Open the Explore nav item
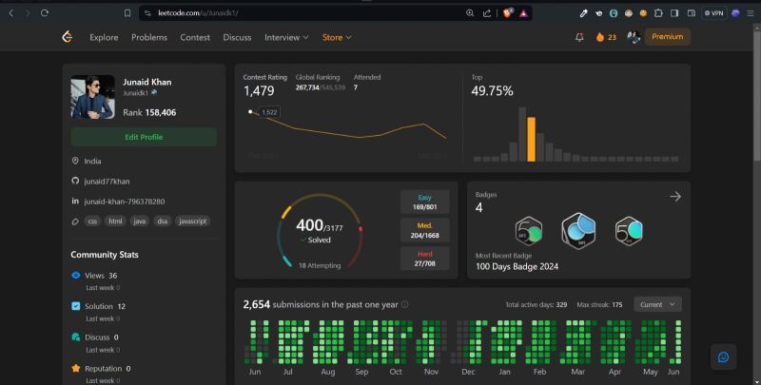The width and height of the screenshot is (761, 385). coord(104,37)
